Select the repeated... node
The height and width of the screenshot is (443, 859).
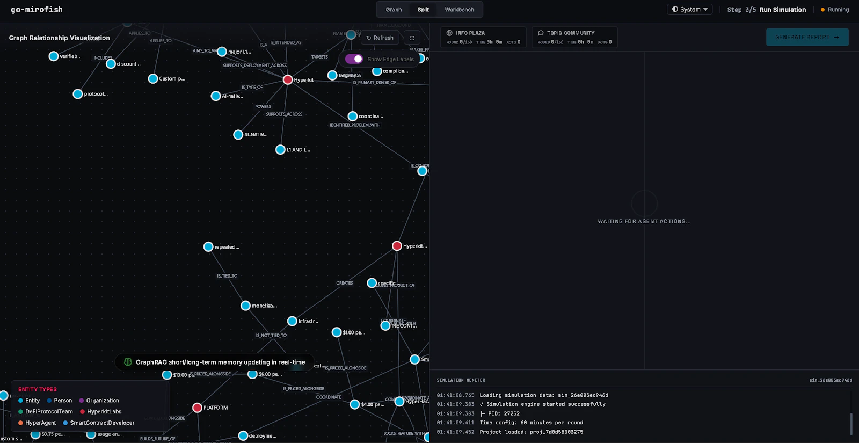point(208,247)
